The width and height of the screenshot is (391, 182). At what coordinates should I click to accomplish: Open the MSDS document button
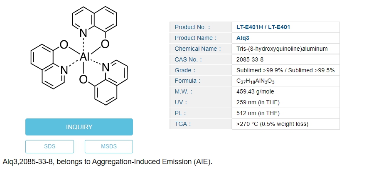click(109, 147)
